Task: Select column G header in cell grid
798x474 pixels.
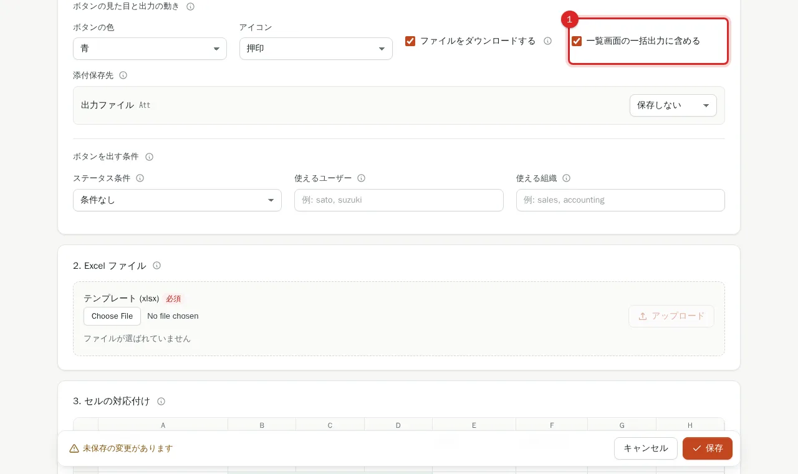Action: [622, 425]
